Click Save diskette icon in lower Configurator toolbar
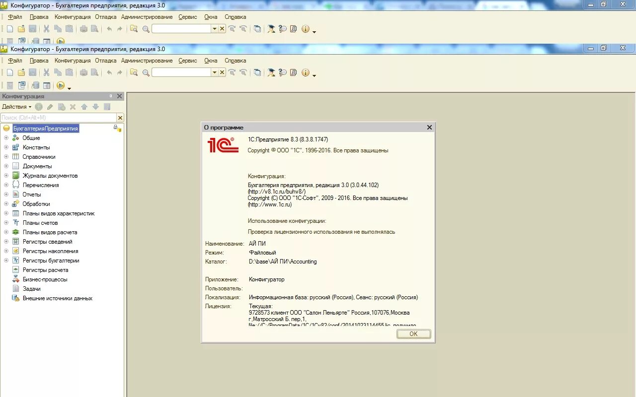The height and width of the screenshot is (397, 636). [x=32, y=72]
